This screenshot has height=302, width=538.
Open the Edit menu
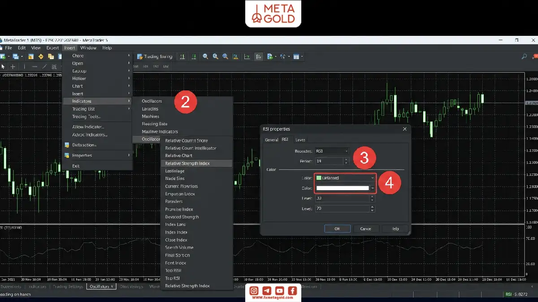[x=22, y=48]
